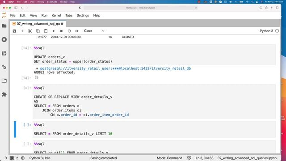
Task: Reload the page via address bar icon
Action: (196, 8)
